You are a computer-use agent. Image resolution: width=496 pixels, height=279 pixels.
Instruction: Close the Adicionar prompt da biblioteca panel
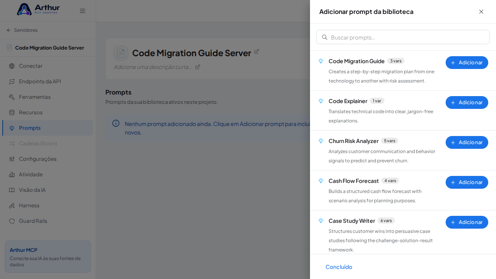pos(481,12)
